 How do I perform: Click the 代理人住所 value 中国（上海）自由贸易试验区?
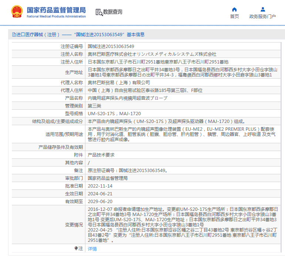(145, 90)
